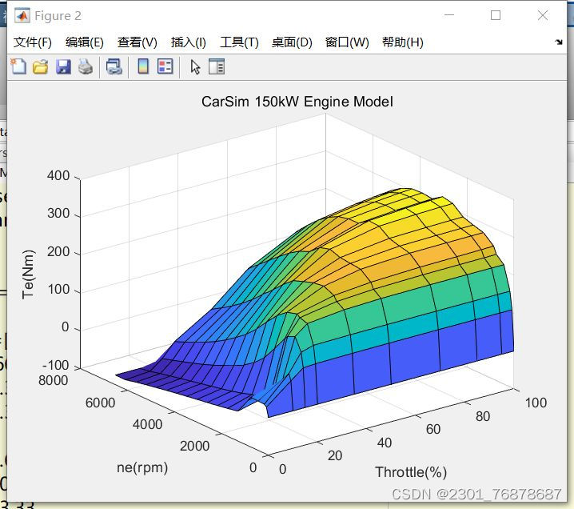Click the New Figure toolbar icon
Screen dimensions: 574x509
[18, 66]
